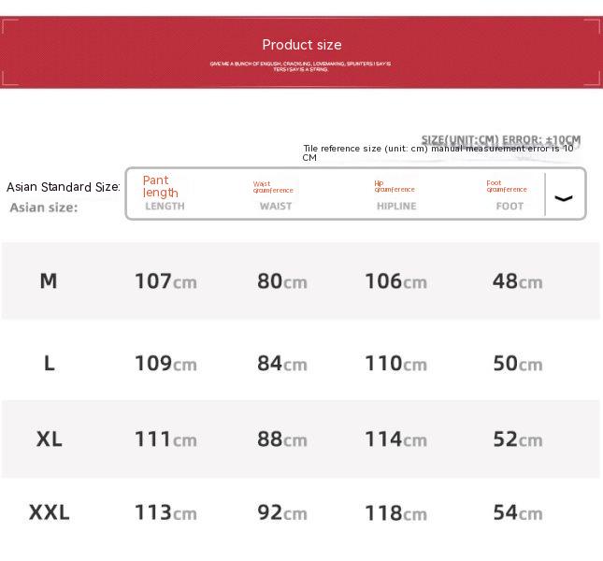Select the Waist circumference column header

click(x=273, y=187)
